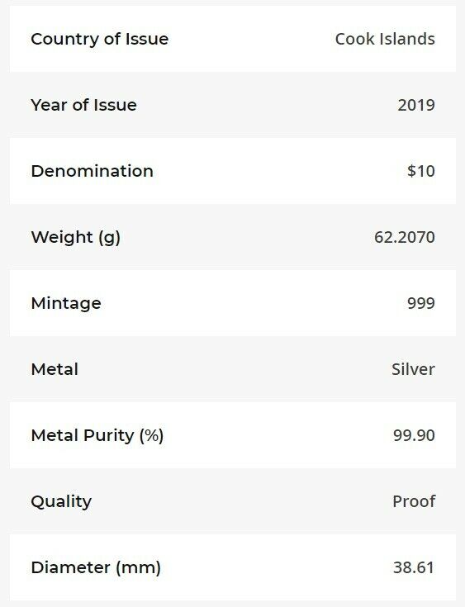The height and width of the screenshot is (607, 465).
Task: Click the Metal Purity (%) label
Action: click(x=97, y=435)
